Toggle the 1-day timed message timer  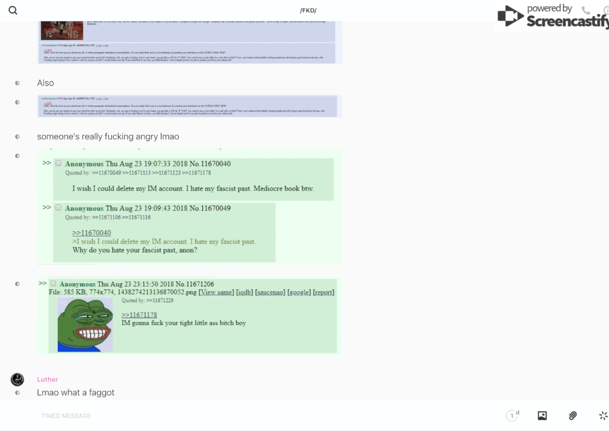[512, 416]
